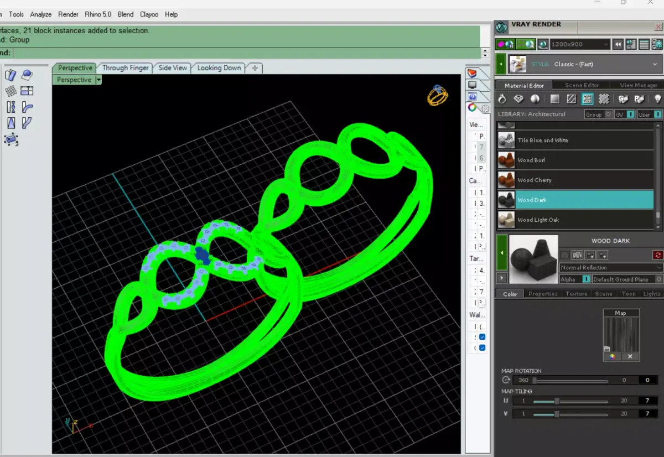664x457 pixels.
Task: Select the diamond gems library icon
Action: click(x=518, y=99)
